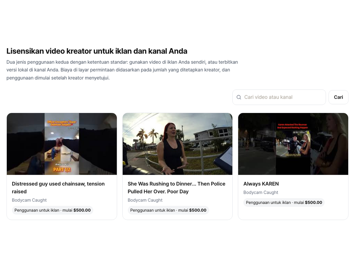Click Bodycam Caught under Rushing to Dinner video

point(145,200)
